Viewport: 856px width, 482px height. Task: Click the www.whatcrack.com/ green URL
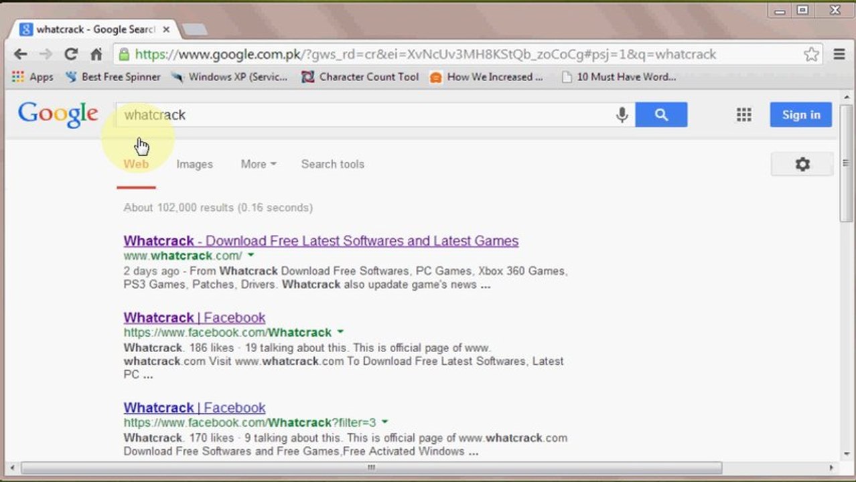(183, 256)
